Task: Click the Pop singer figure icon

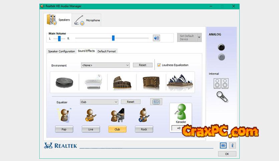Action: (x=64, y=115)
